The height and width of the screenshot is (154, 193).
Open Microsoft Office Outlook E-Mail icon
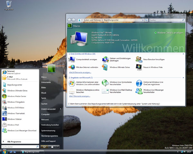pyautogui.click(x=5, y=78)
